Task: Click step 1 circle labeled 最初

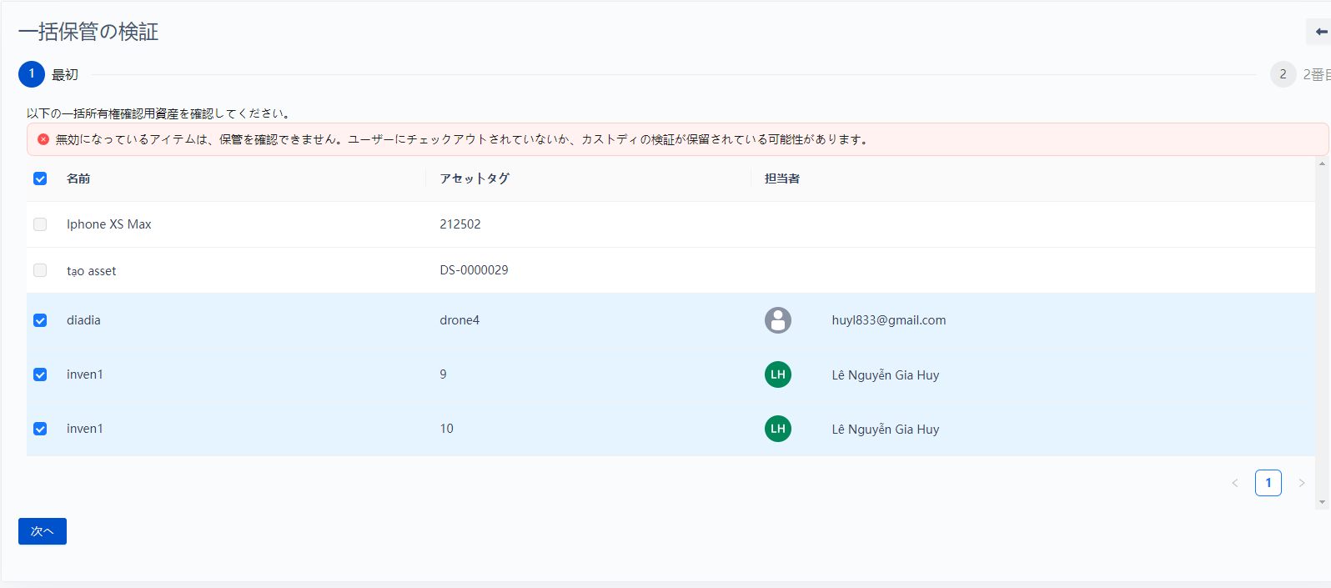Action: click(x=32, y=74)
